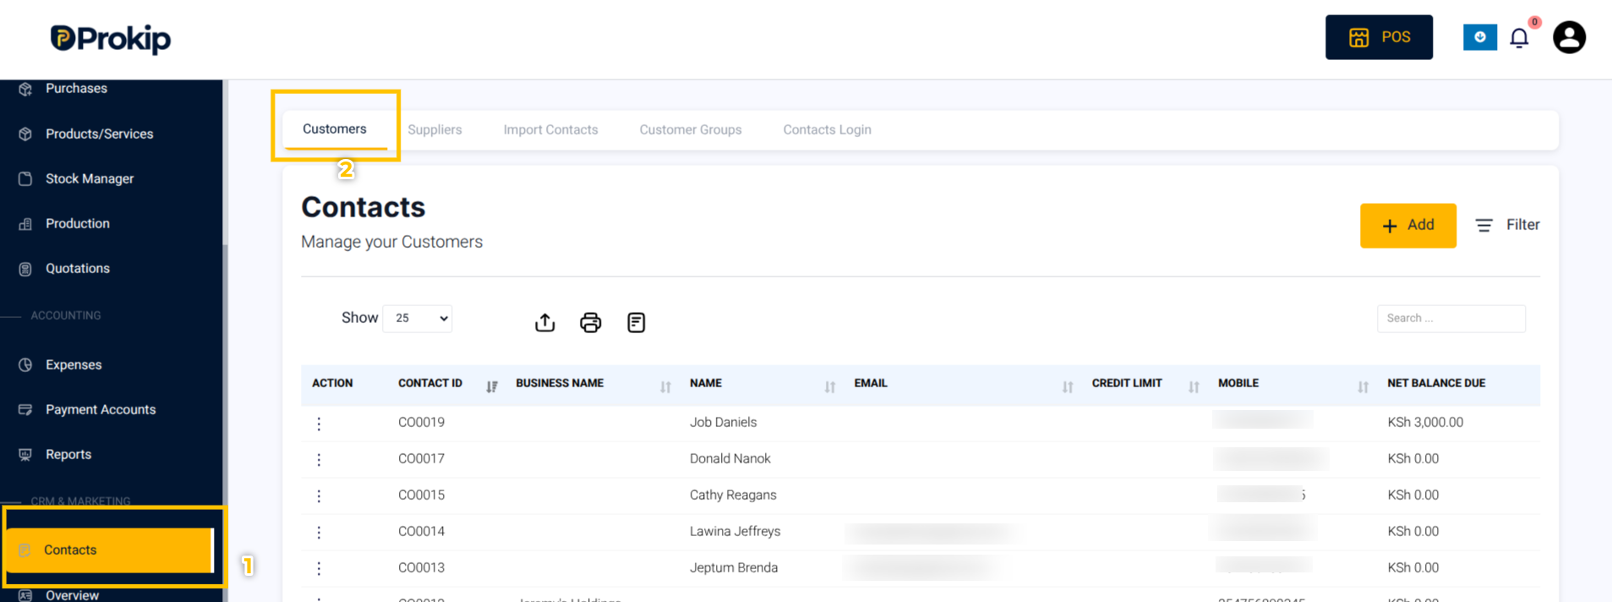Switch to the Import Contacts tab
The height and width of the screenshot is (602, 1612).
tap(550, 129)
